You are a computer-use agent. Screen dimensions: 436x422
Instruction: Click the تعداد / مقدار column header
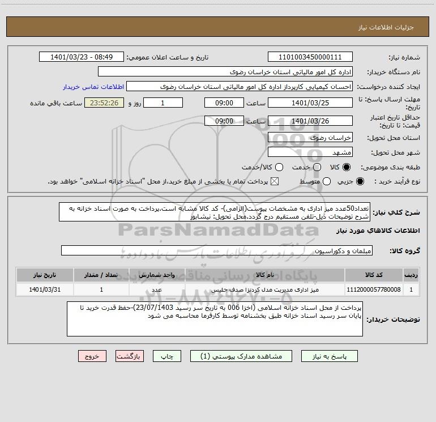coord(101,275)
